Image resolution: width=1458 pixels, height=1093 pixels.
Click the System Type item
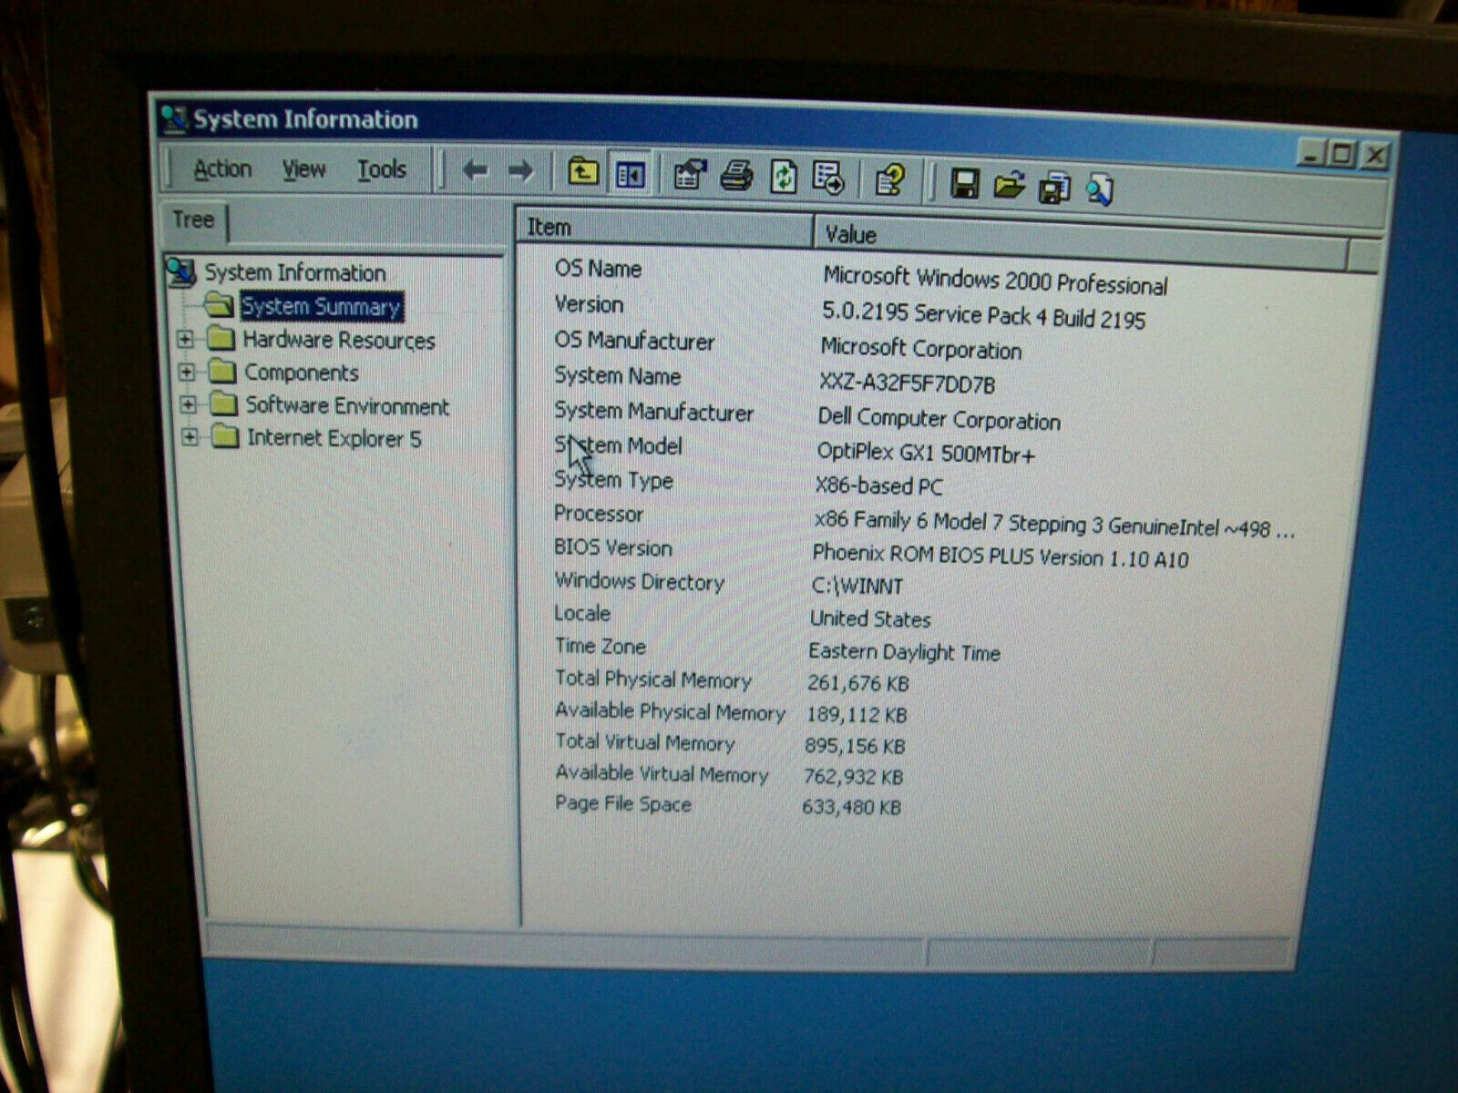pos(613,480)
